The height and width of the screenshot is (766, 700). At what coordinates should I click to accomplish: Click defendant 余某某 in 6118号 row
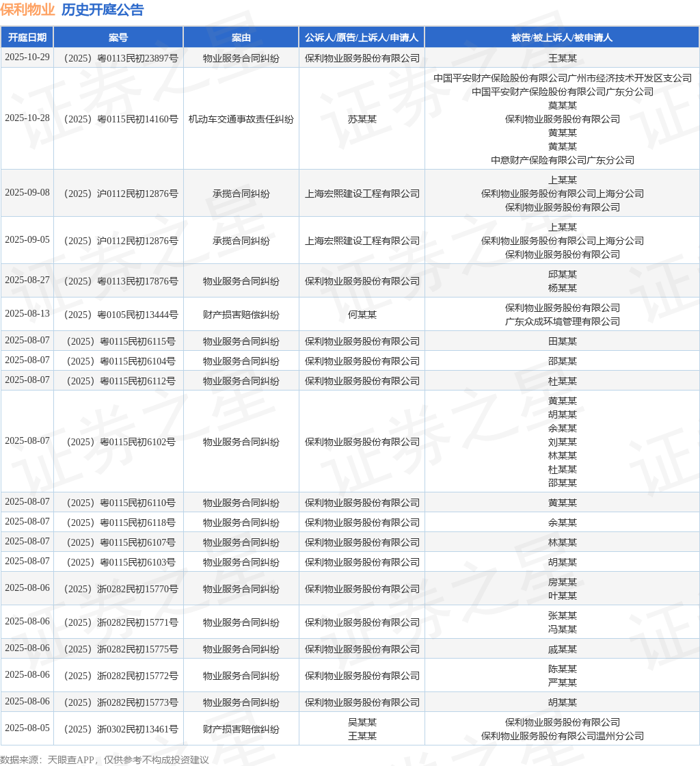point(563,523)
